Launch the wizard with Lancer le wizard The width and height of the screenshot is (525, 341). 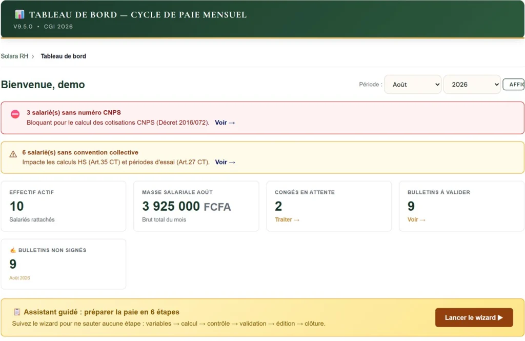click(x=474, y=317)
